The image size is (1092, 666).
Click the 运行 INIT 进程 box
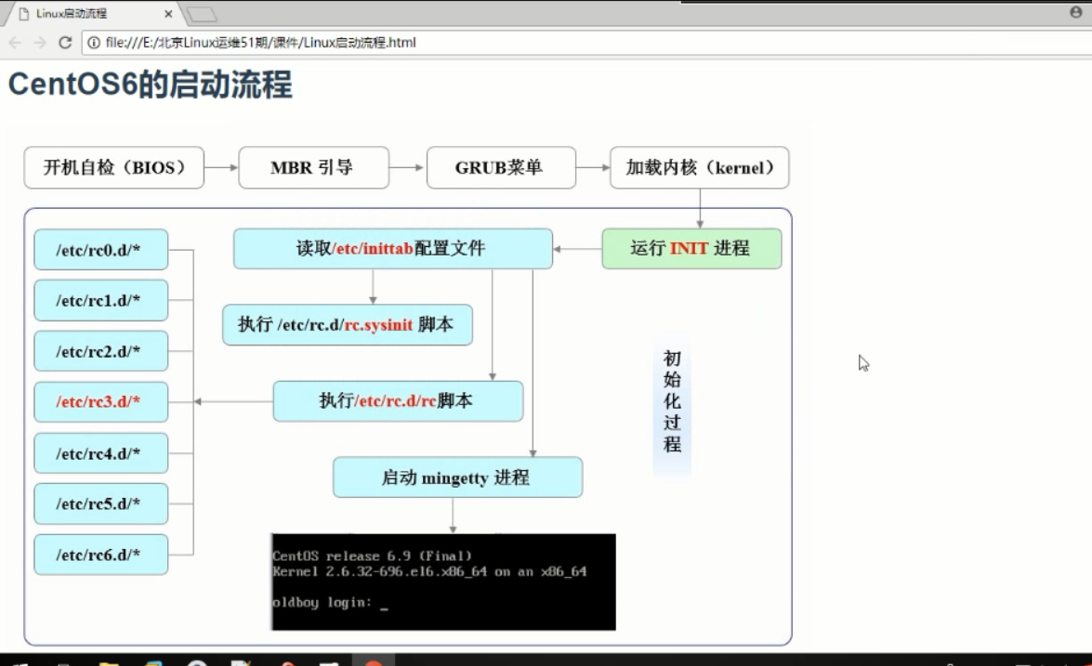pos(691,248)
